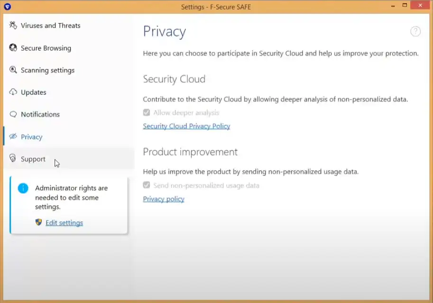Click the Viruses and Threats bug icon
The width and height of the screenshot is (433, 303).
tap(13, 26)
